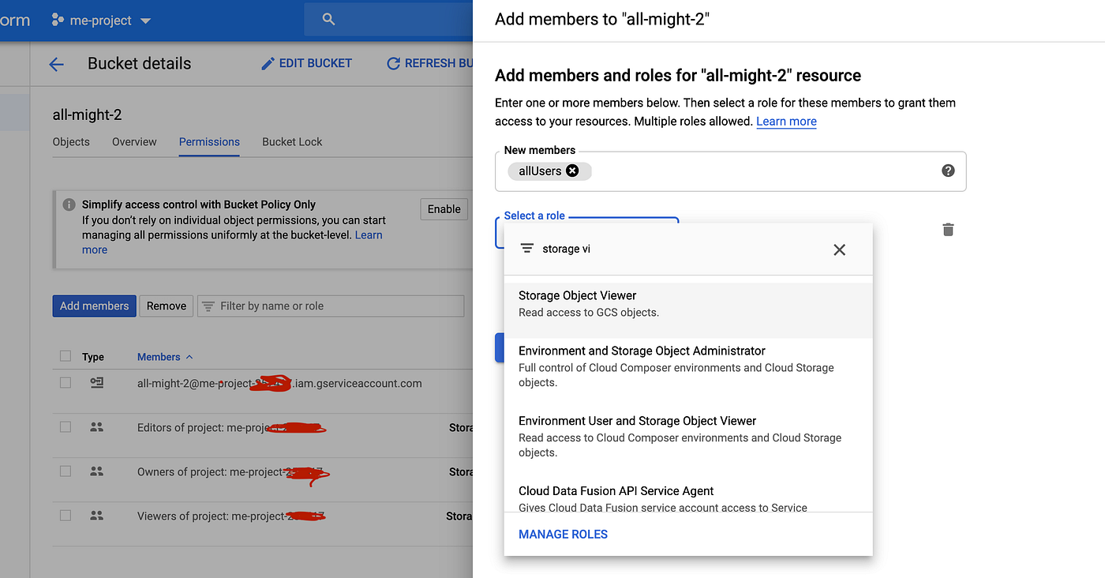Delete the role row via trash icon
This screenshot has width=1105, height=578.
[948, 230]
